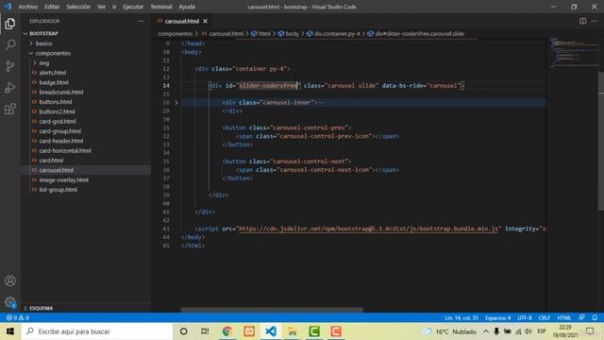The height and width of the screenshot is (340, 604).
Task: Click the Windows search box
Action: click(97, 331)
